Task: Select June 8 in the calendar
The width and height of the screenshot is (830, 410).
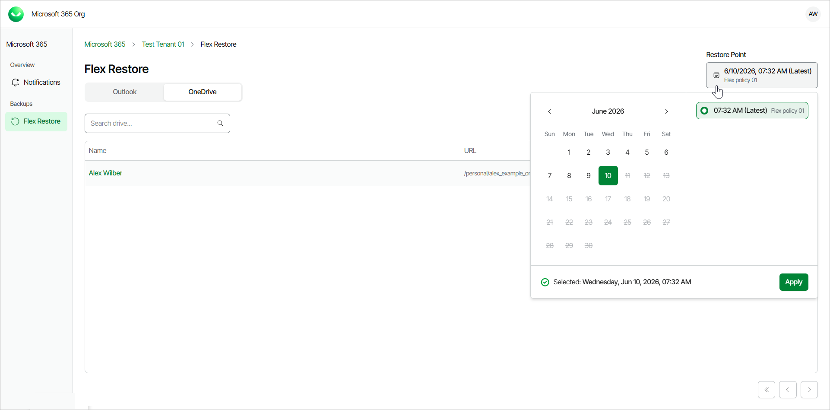Action: coord(569,176)
